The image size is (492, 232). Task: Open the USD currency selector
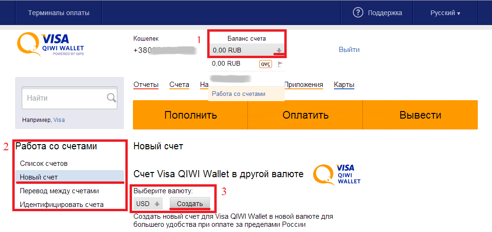point(148,204)
